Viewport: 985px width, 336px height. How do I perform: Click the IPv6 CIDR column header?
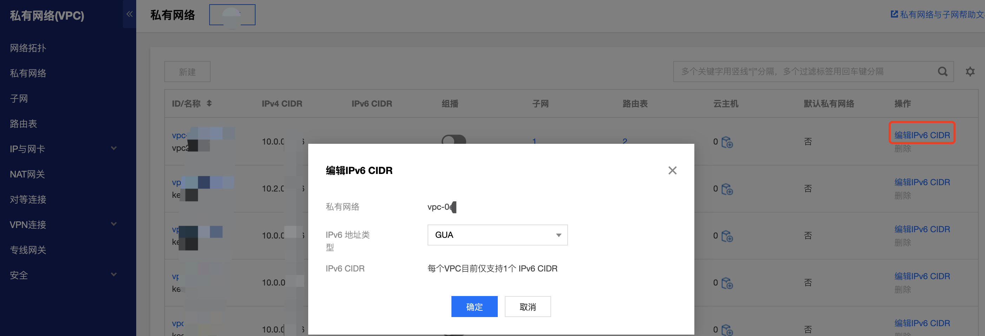pyautogui.click(x=372, y=103)
